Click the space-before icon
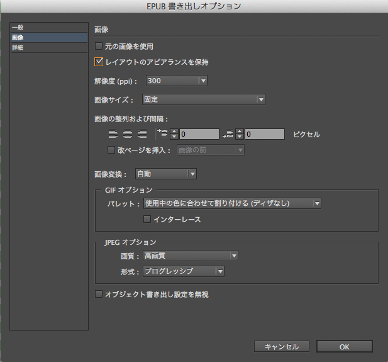 pos(163,133)
